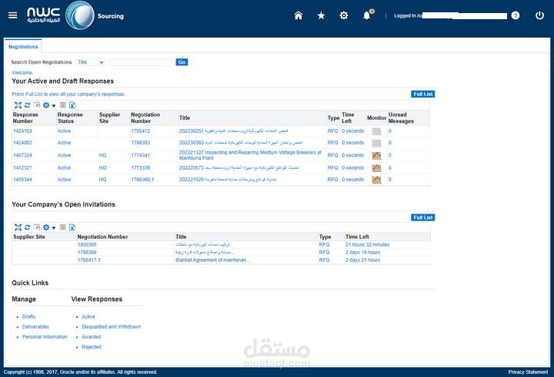This screenshot has width=554, height=377.
Task: Open Help question mark icon
Action: click(x=516, y=15)
